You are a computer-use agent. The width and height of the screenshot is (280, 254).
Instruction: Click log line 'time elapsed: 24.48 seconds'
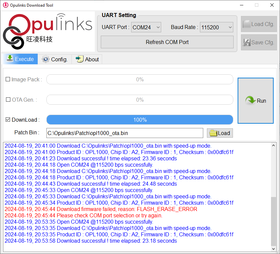[91, 184]
